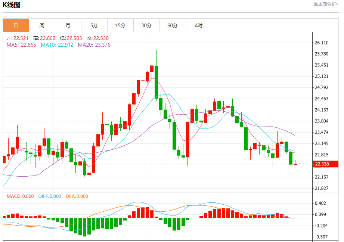Screen dimensions: 344x242
Task: Click the MA20: 23.376 indicator label
Action: click(94, 45)
